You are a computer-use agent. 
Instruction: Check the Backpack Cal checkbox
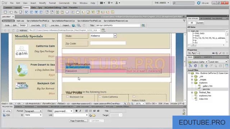(68, 96)
